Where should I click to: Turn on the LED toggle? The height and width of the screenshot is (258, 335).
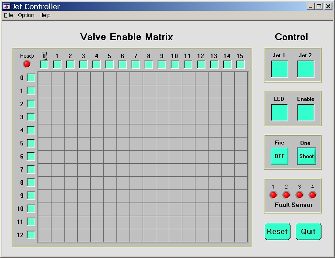(279, 113)
